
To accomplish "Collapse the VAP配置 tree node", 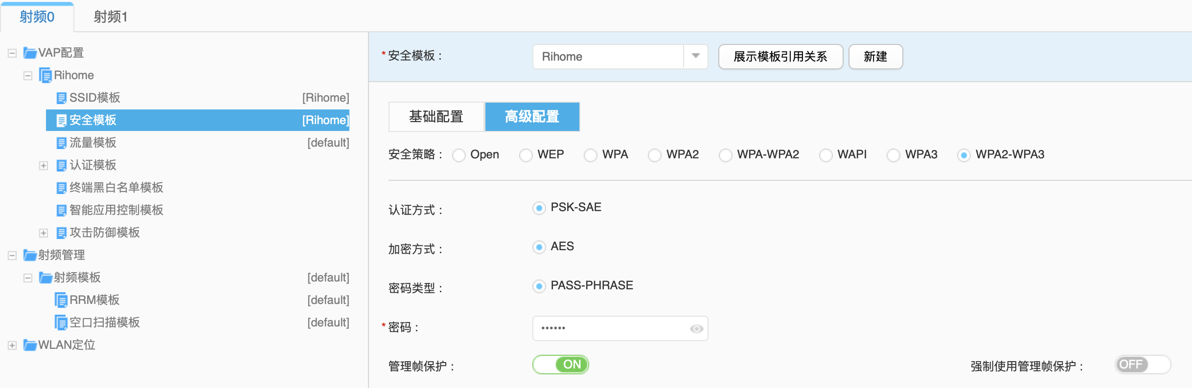I will [x=12, y=53].
